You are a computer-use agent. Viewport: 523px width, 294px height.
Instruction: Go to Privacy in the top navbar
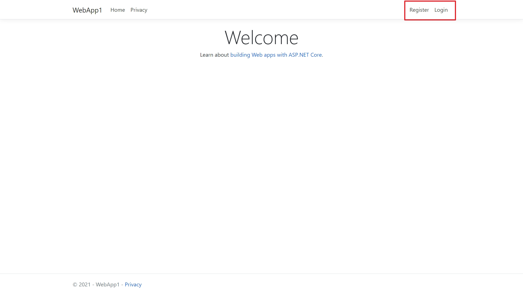pos(139,10)
